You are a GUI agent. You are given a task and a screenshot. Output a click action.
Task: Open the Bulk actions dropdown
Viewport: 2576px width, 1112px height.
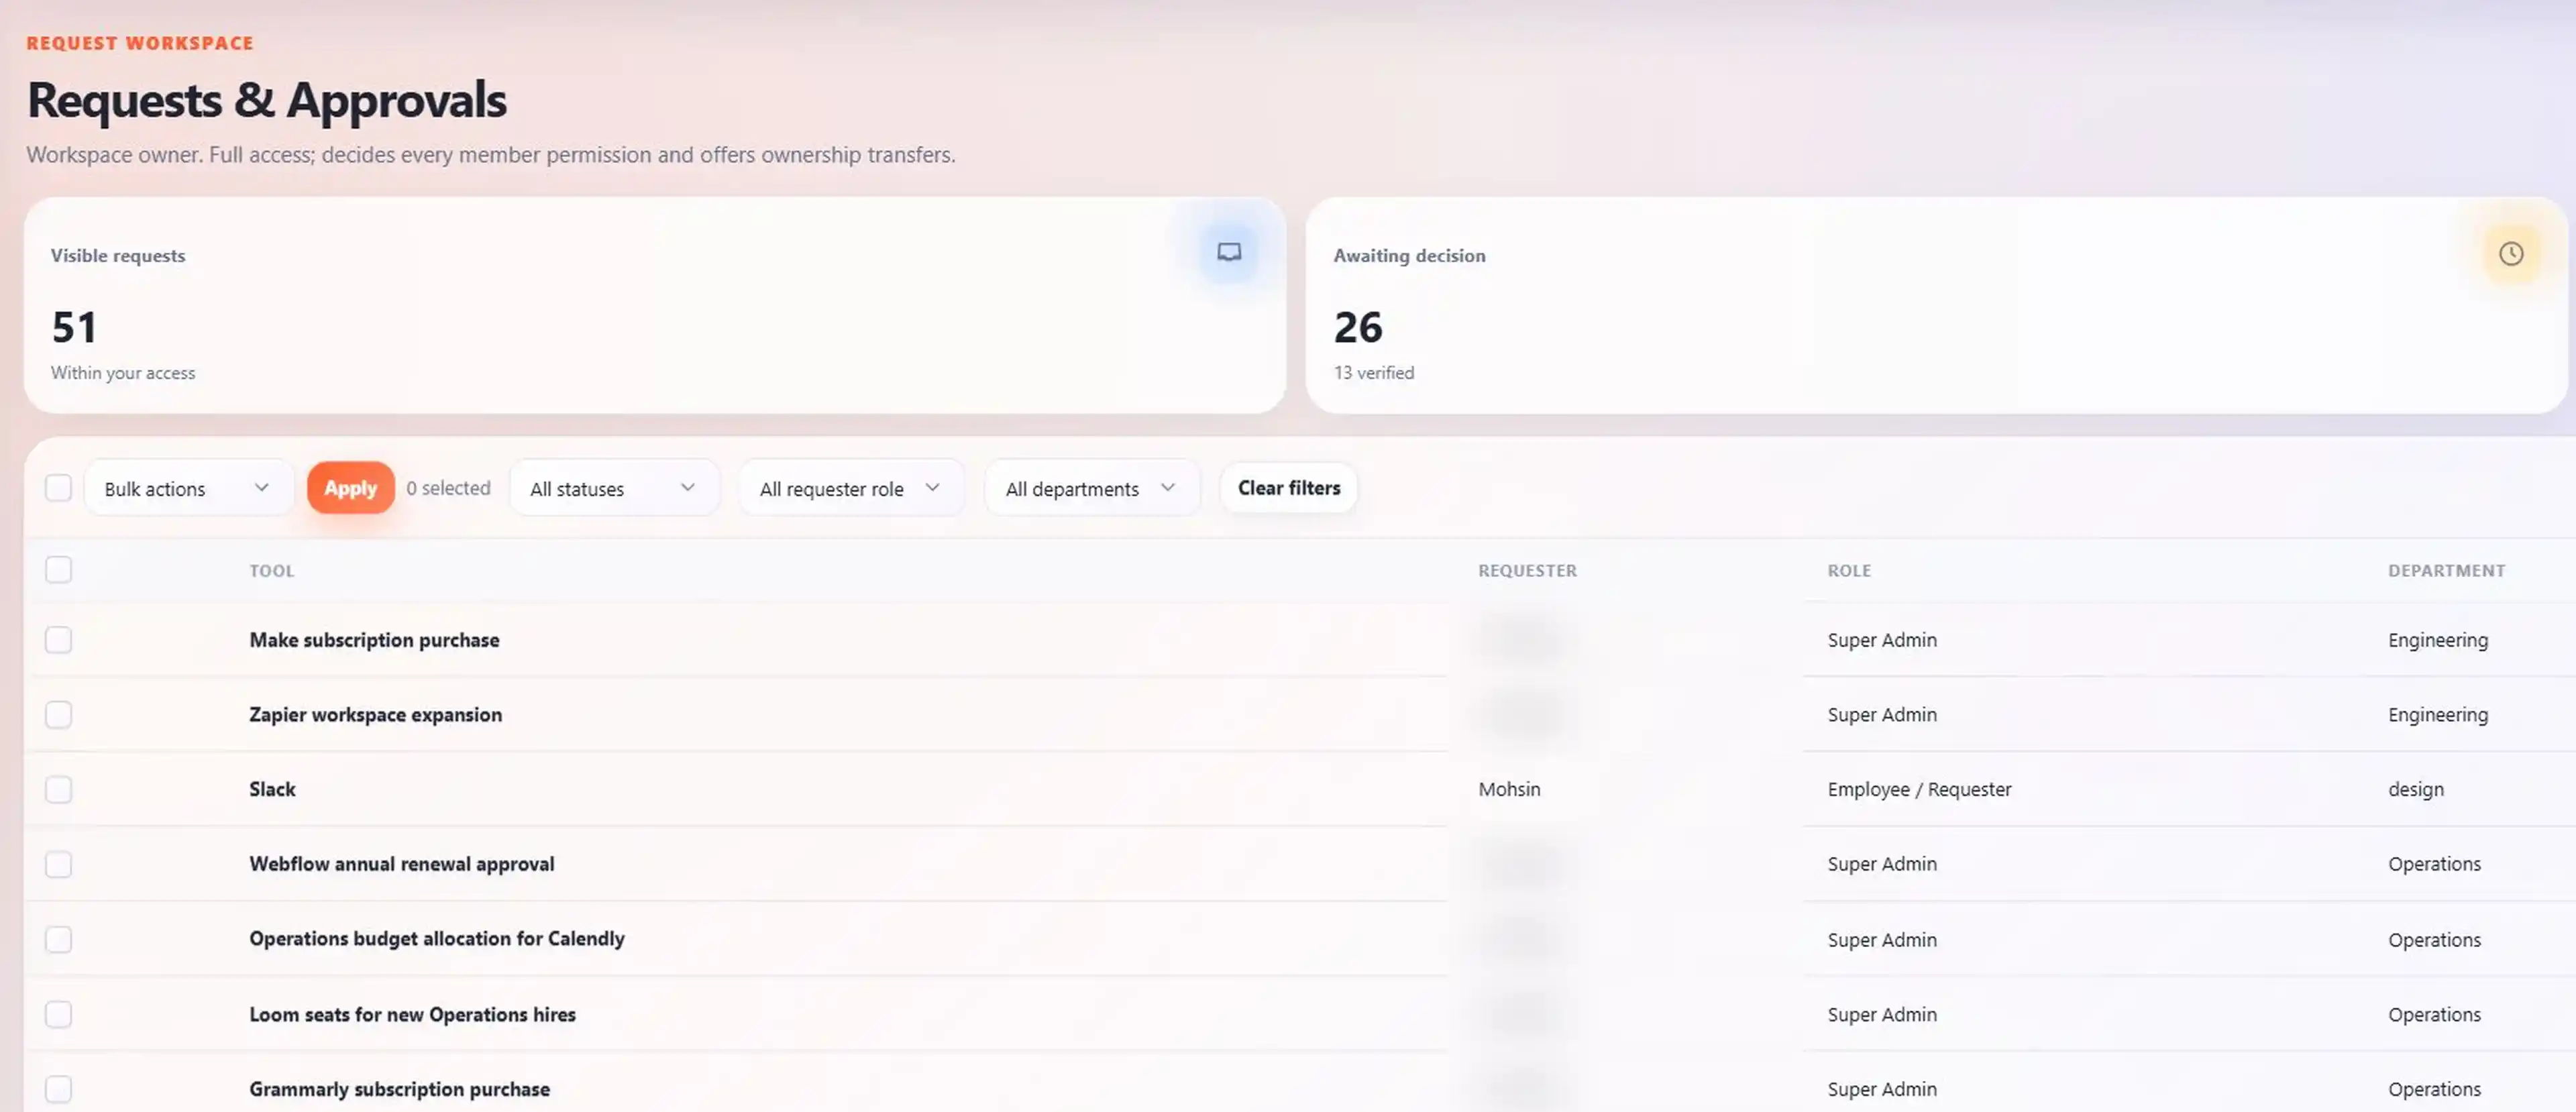pos(188,488)
